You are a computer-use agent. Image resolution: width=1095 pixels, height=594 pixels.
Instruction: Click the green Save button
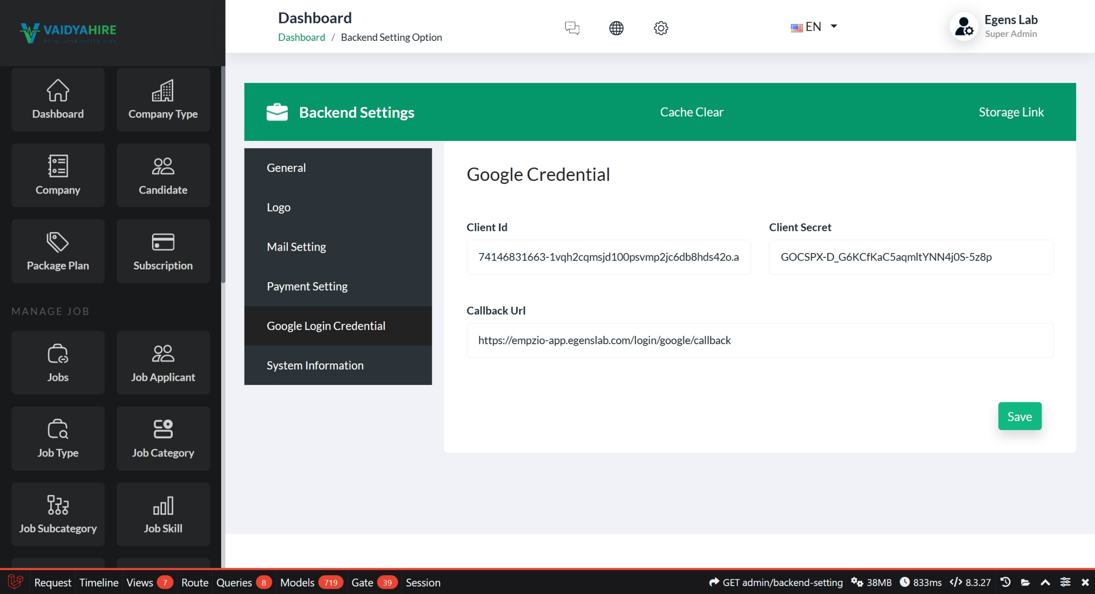(1019, 416)
